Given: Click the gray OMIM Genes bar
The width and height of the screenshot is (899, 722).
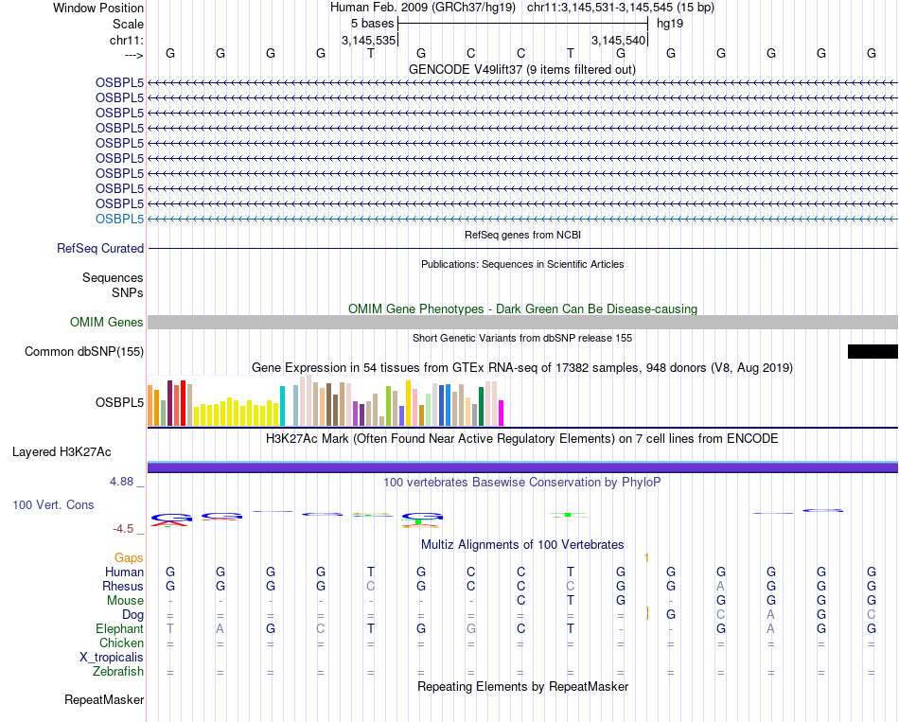Looking at the screenshot, I should point(522,323).
